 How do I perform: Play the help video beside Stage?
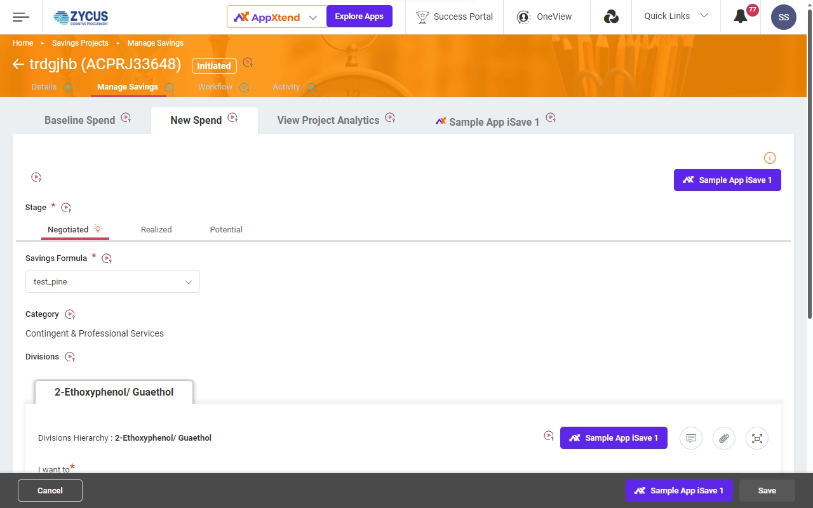pyautogui.click(x=66, y=208)
